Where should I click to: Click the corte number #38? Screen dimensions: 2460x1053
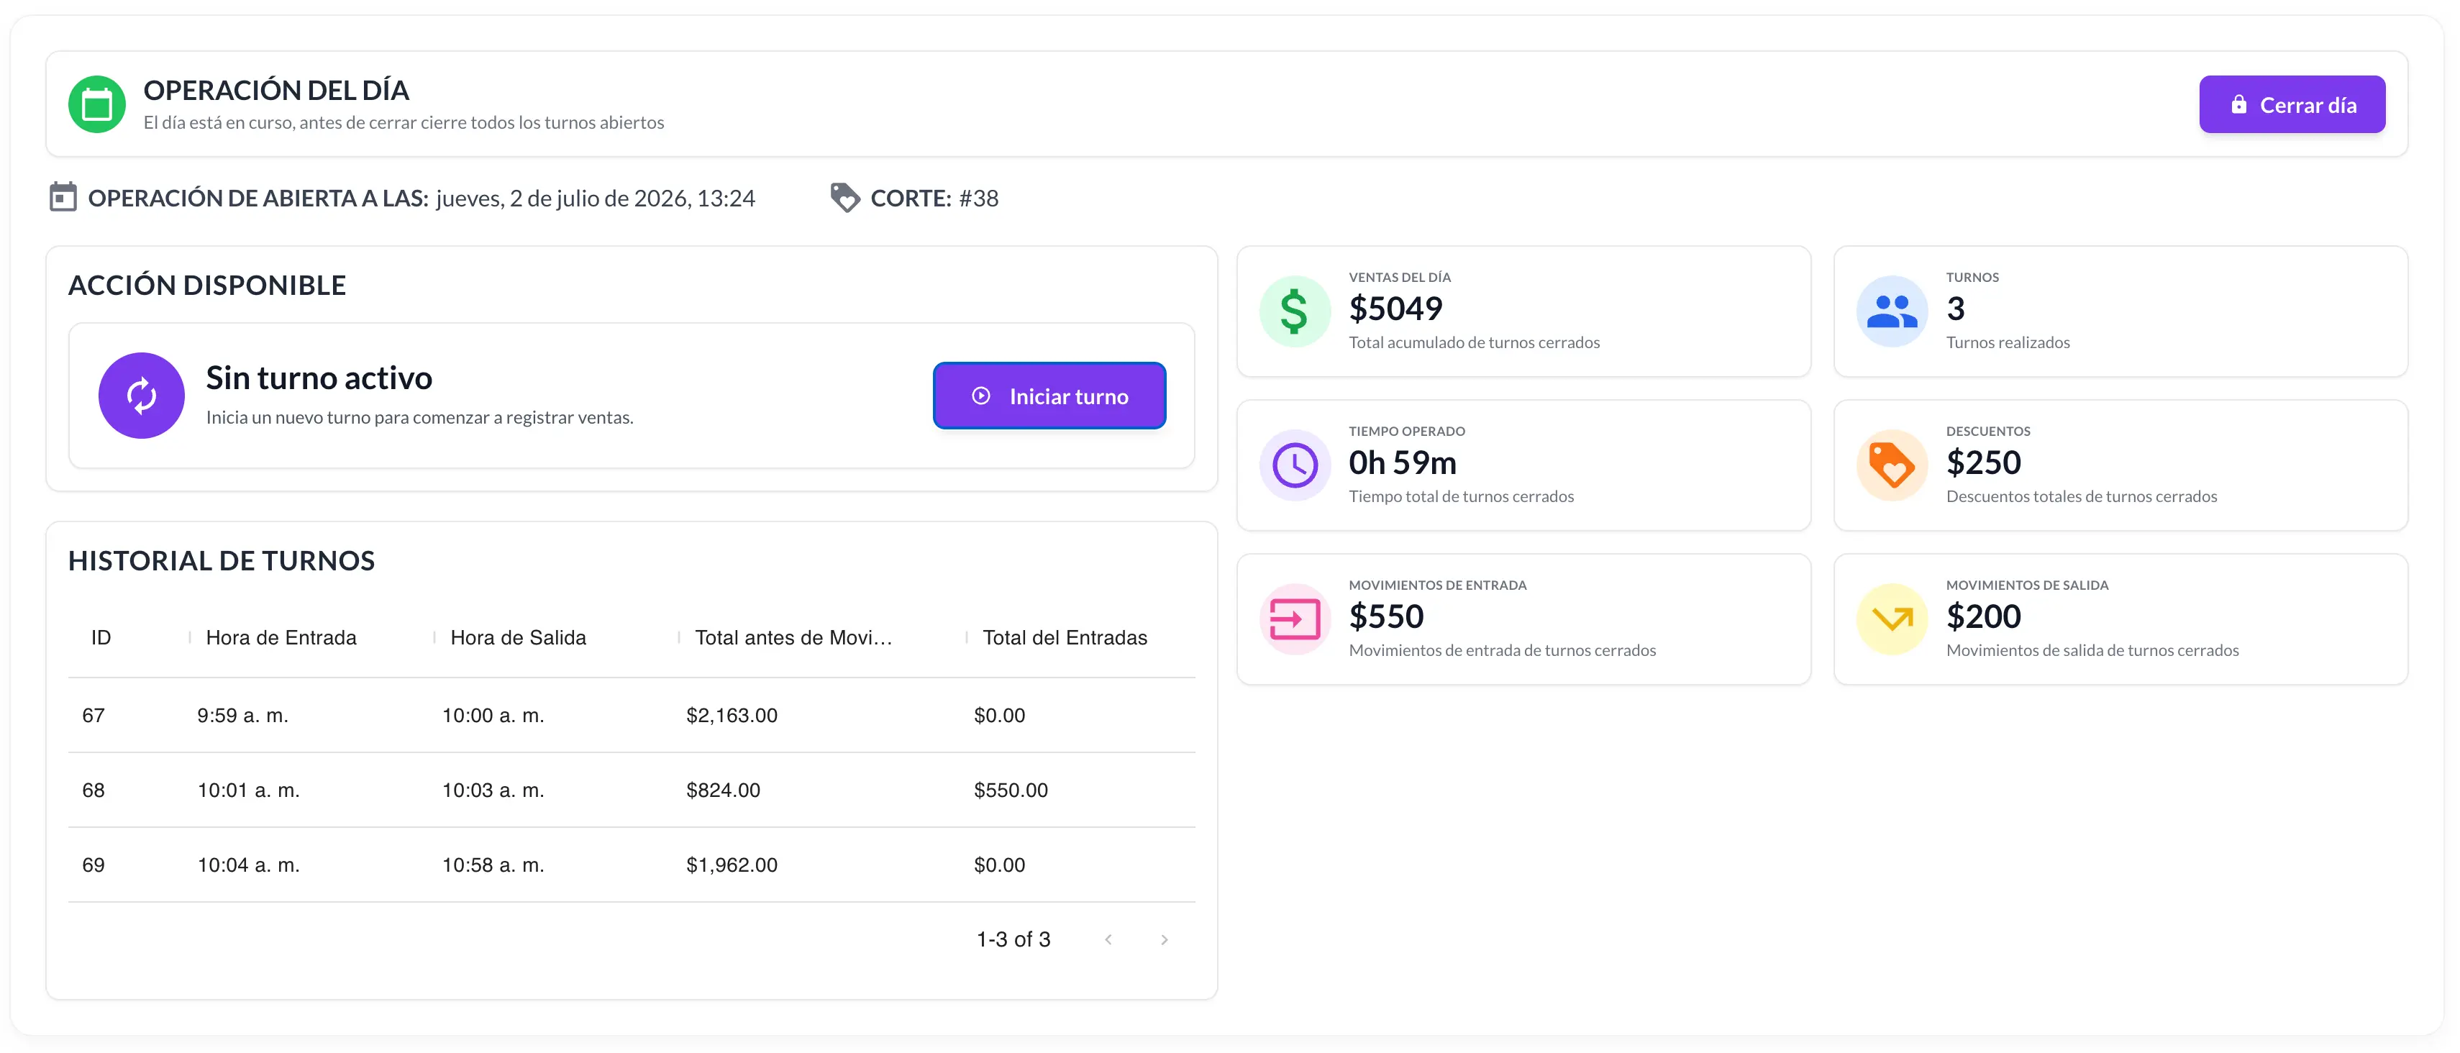[979, 198]
